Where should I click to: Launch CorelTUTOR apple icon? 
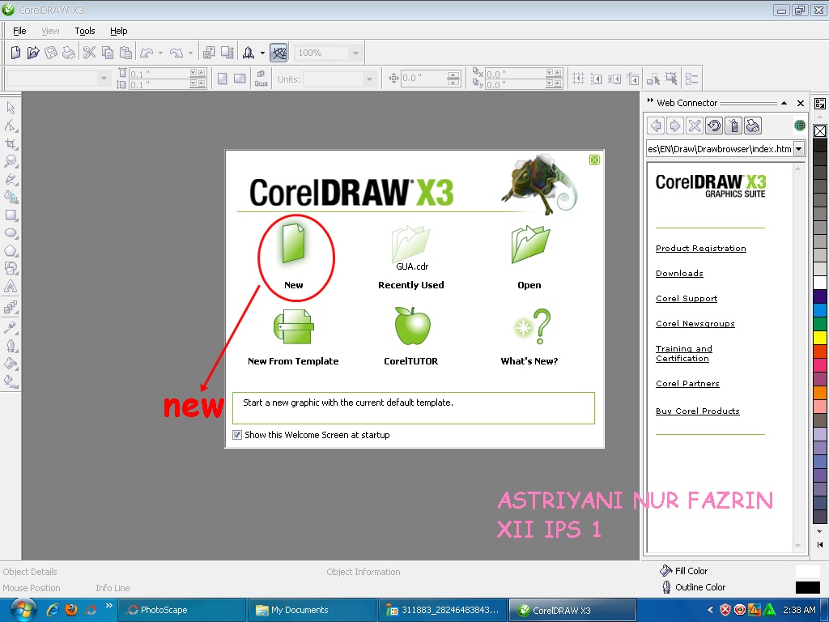pyautogui.click(x=412, y=326)
